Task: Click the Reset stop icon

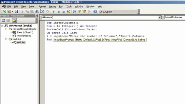Action: point(64,12)
